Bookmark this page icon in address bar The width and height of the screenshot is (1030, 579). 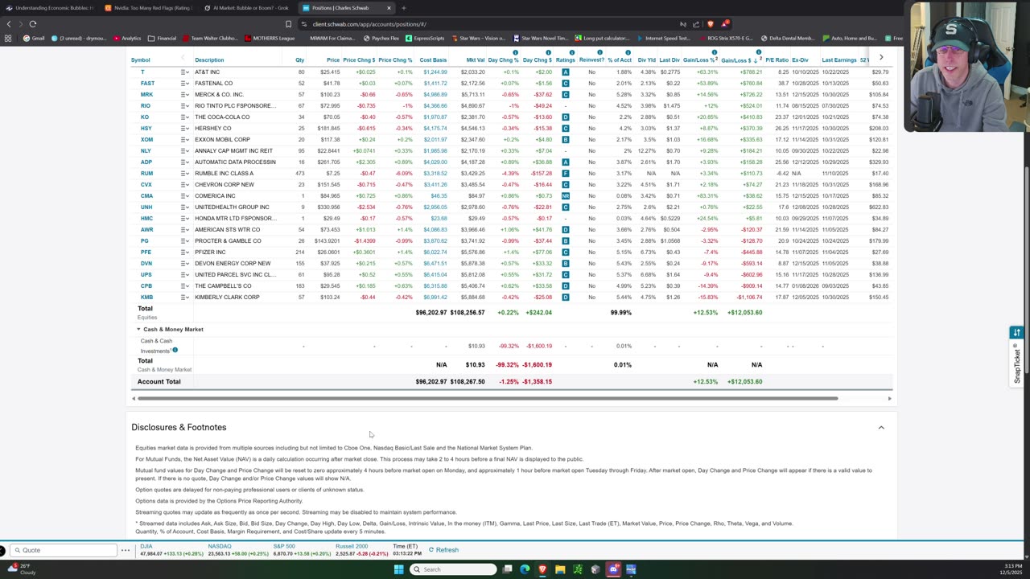pos(288,24)
